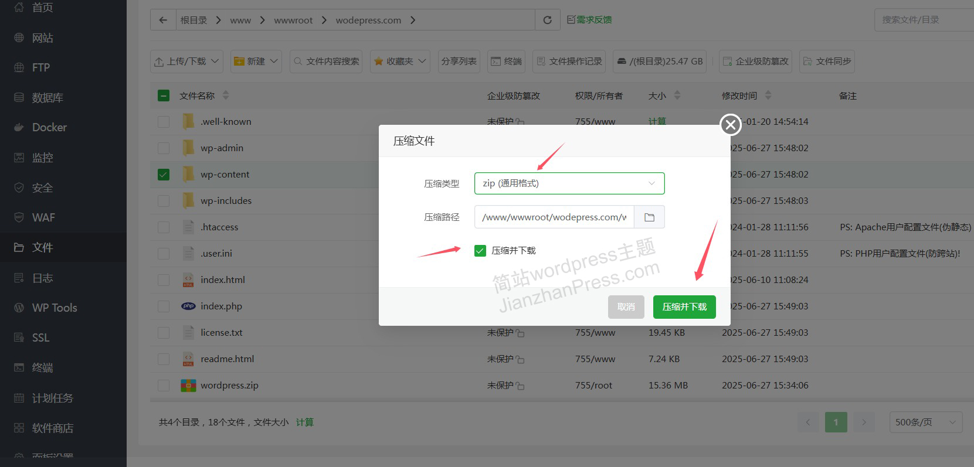Click folder browse icon beside compression path
Viewport: 974px width, 467px height.
click(x=649, y=217)
